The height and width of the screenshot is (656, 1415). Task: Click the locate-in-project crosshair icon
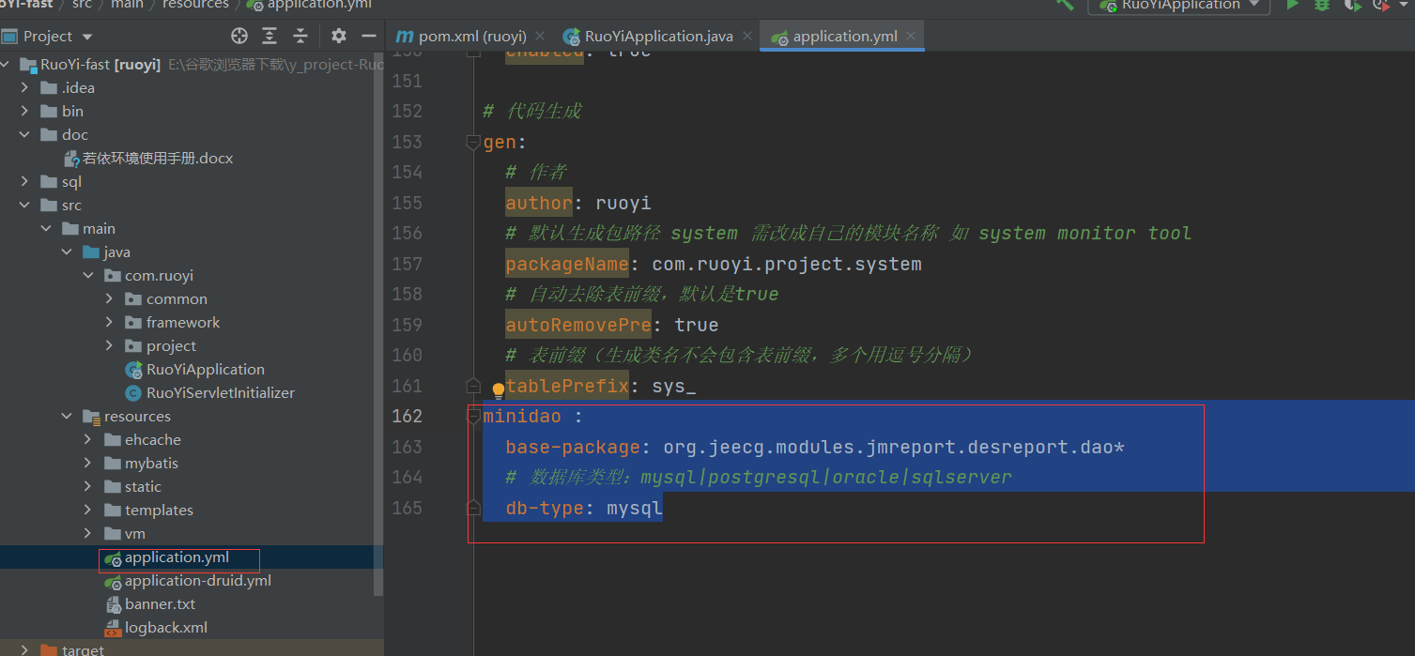pos(239,36)
